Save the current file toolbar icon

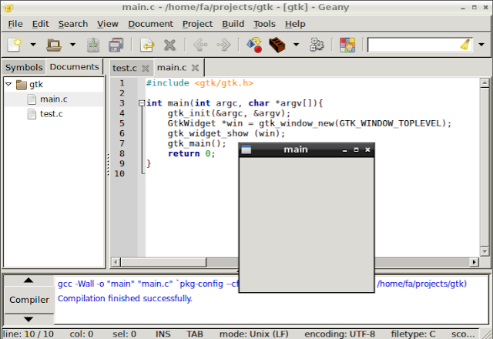(93, 45)
